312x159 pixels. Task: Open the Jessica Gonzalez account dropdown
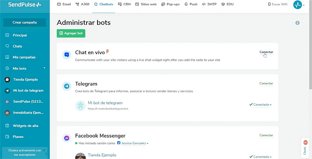134,143
